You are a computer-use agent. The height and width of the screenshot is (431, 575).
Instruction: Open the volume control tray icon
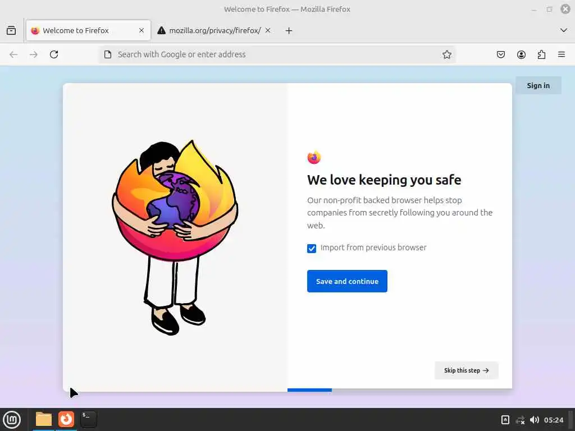point(535,420)
